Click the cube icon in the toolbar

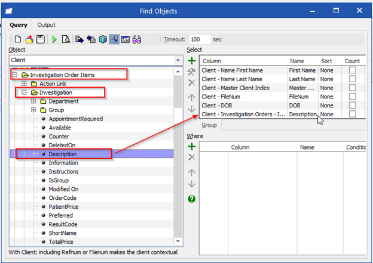(103, 39)
